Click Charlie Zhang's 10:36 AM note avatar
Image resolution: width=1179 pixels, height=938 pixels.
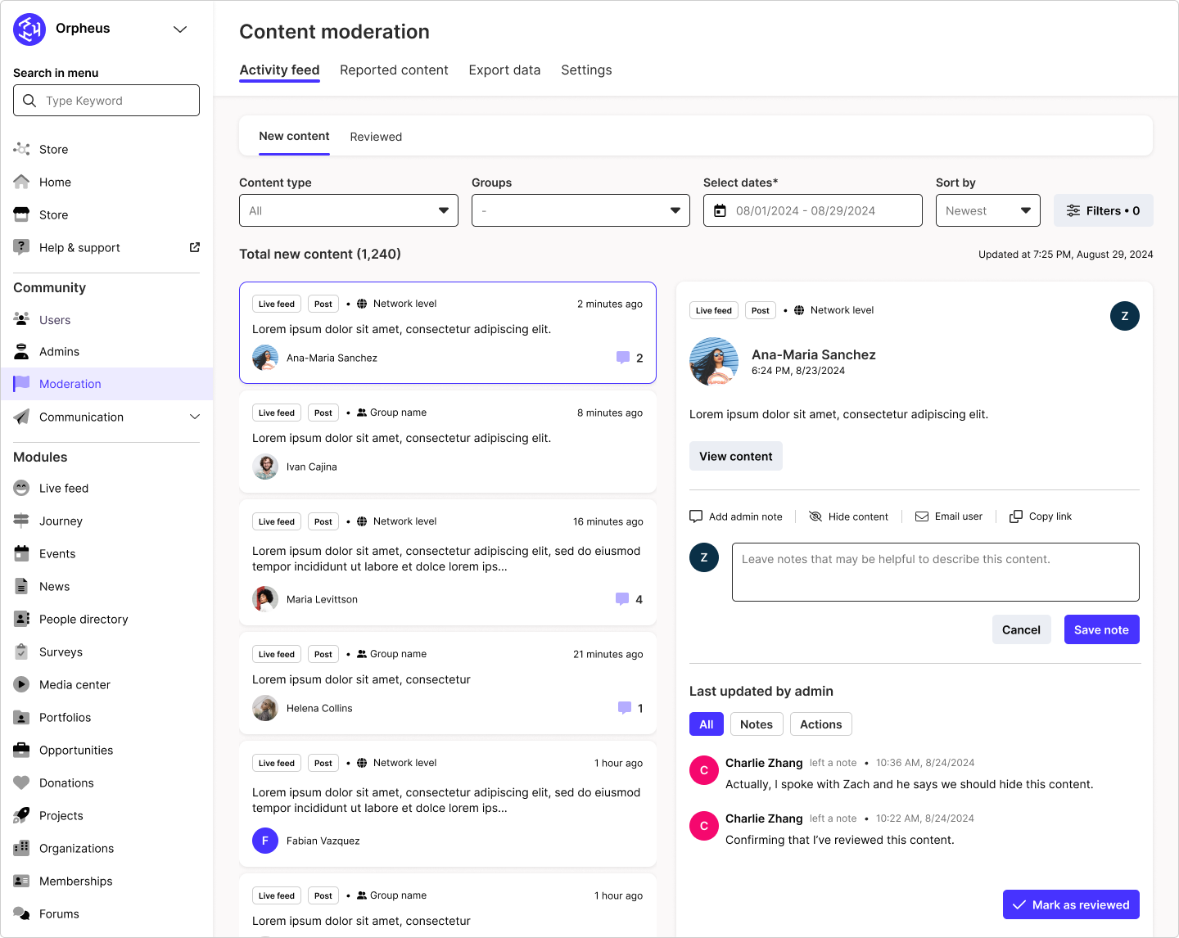click(x=704, y=770)
